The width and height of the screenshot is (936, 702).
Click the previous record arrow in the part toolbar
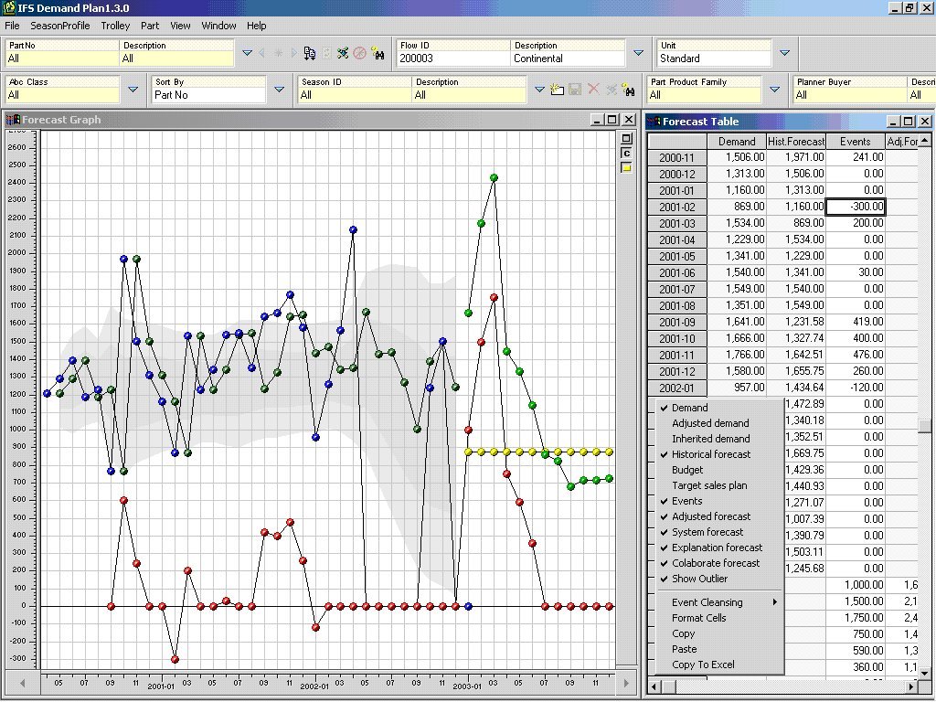tap(262, 53)
